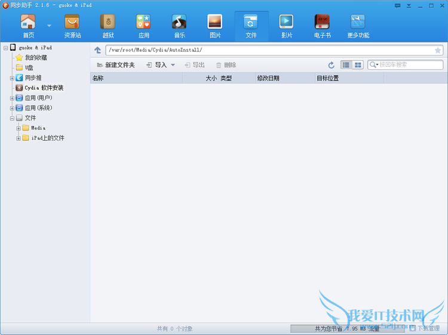Sort by 名称 column header

coord(137,78)
